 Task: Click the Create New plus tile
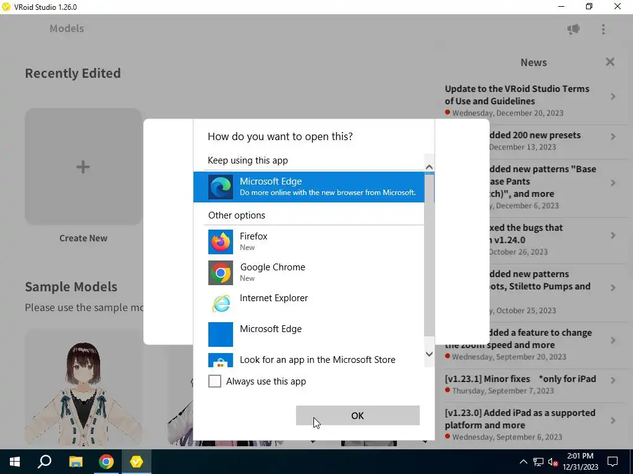83,167
